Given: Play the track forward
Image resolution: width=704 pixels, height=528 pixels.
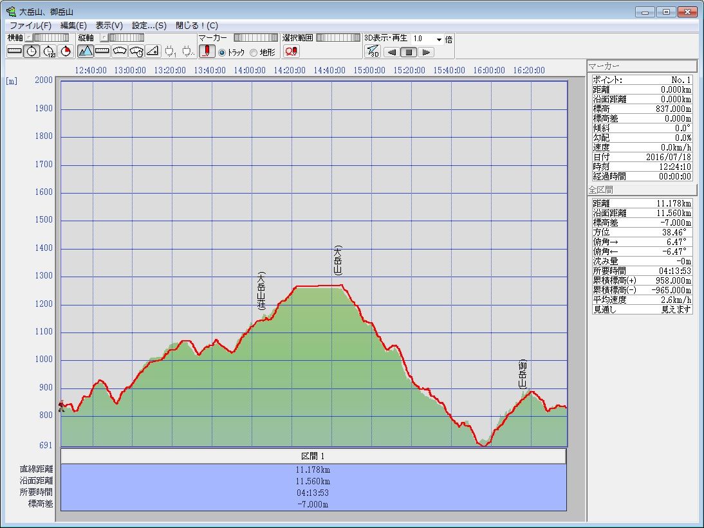Looking at the screenshot, I should coord(426,52).
